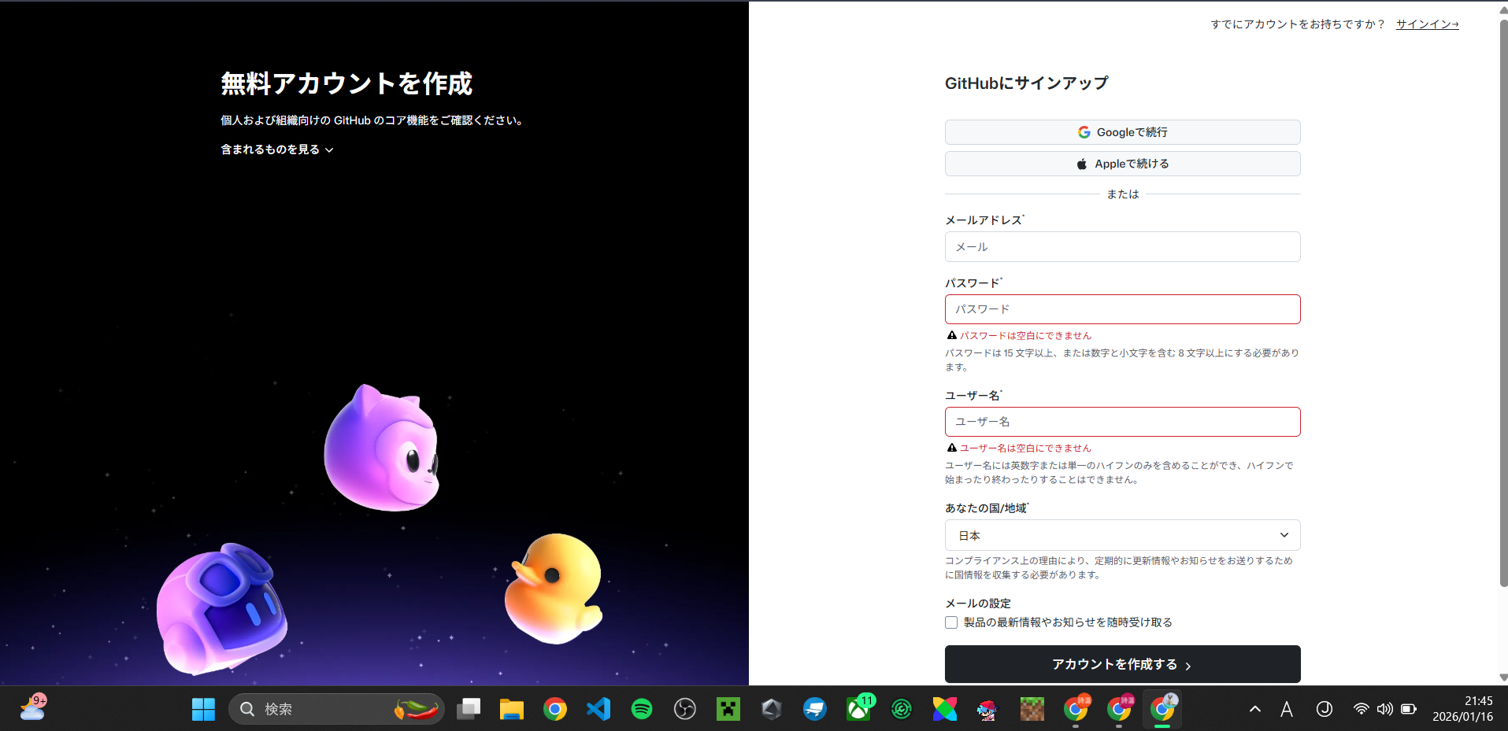Open File Explorer from the taskbar
Screen dimensions: 1508x731
pos(512,708)
